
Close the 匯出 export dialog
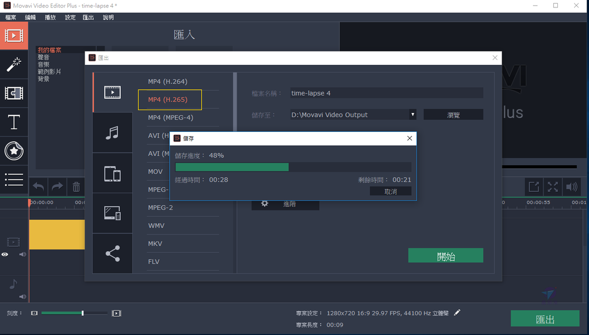pos(495,58)
